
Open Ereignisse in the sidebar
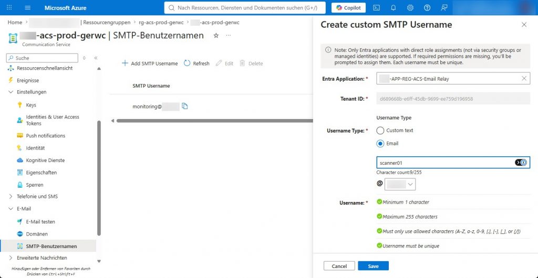pyautogui.click(x=28, y=80)
